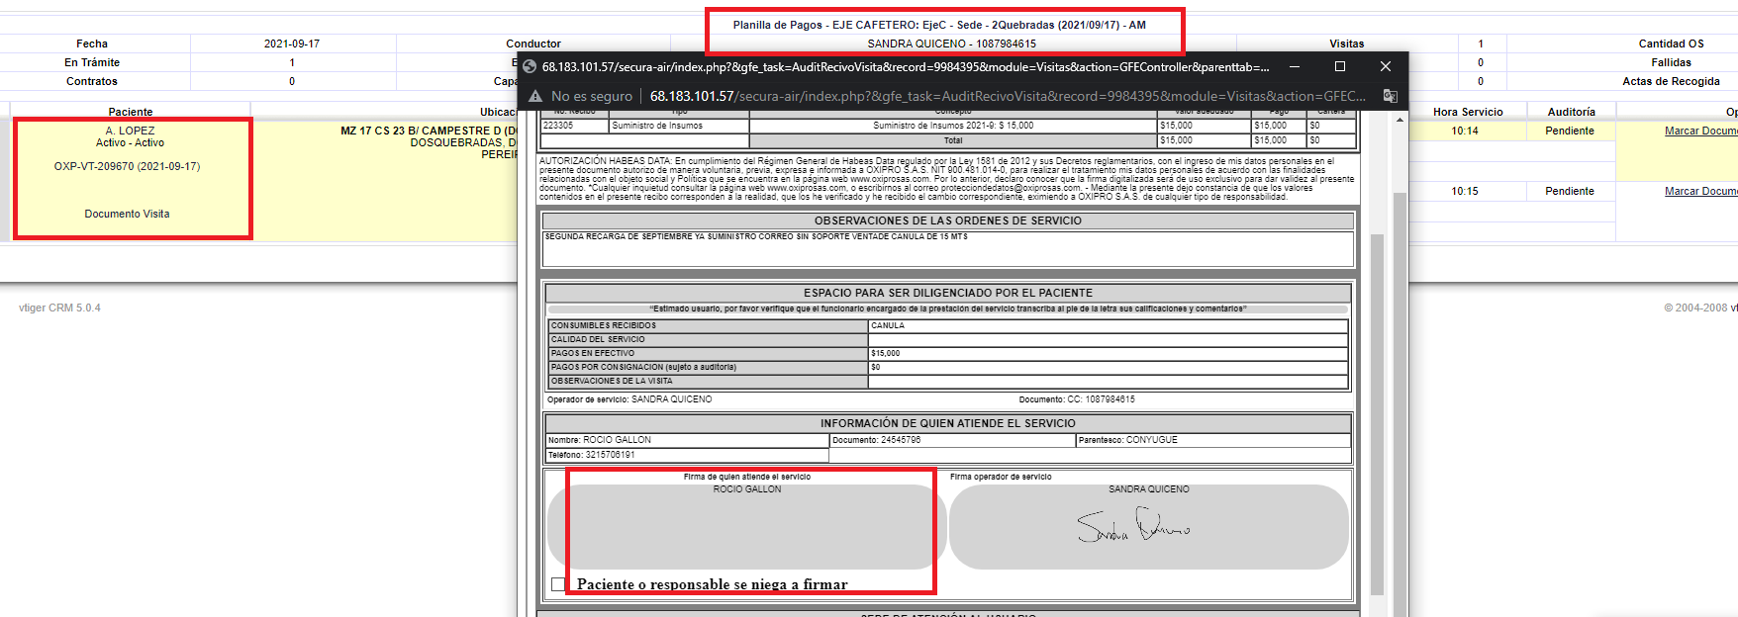Open the translate page icon in the address bar
Viewport: 1738px width, 617px height.
pyautogui.click(x=1390, y=96)
